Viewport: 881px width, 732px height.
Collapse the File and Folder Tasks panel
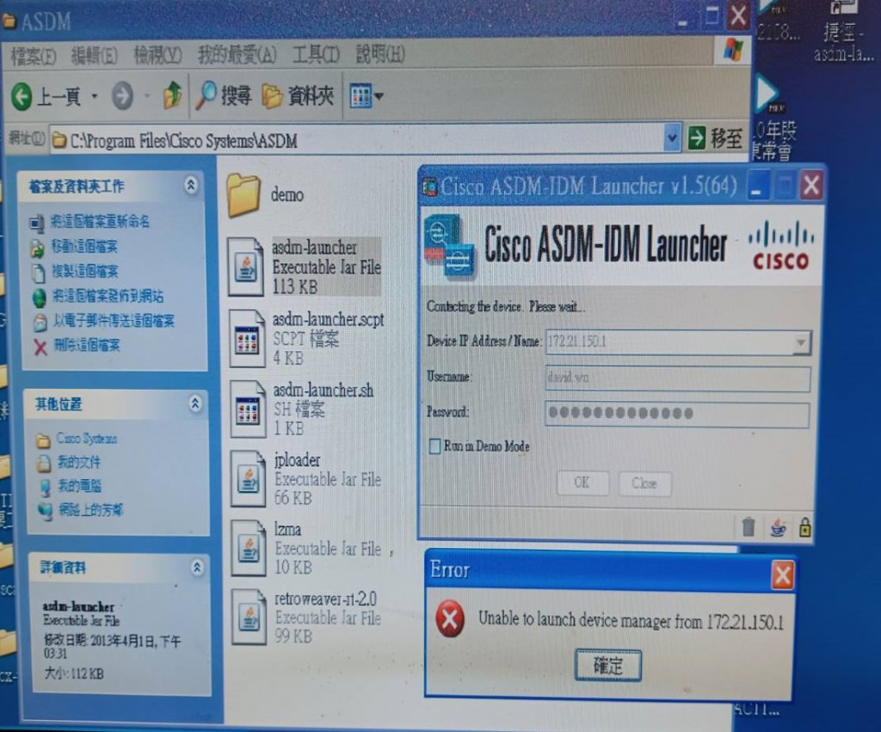coord(191,185)
